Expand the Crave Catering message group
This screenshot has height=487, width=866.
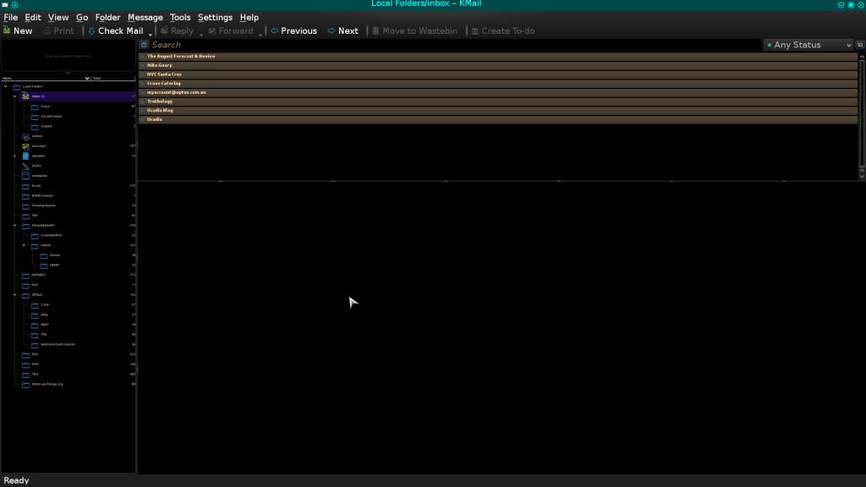[x=142, y=84]
